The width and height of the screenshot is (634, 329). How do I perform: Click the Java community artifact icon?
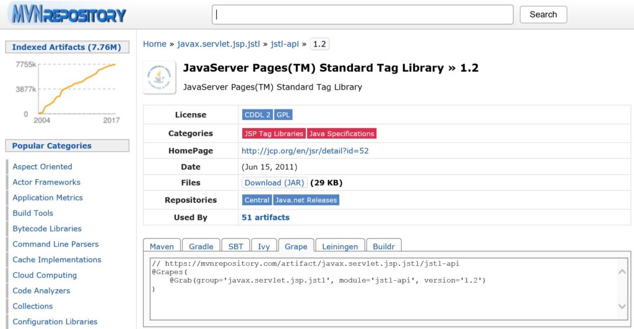[159, 77]
